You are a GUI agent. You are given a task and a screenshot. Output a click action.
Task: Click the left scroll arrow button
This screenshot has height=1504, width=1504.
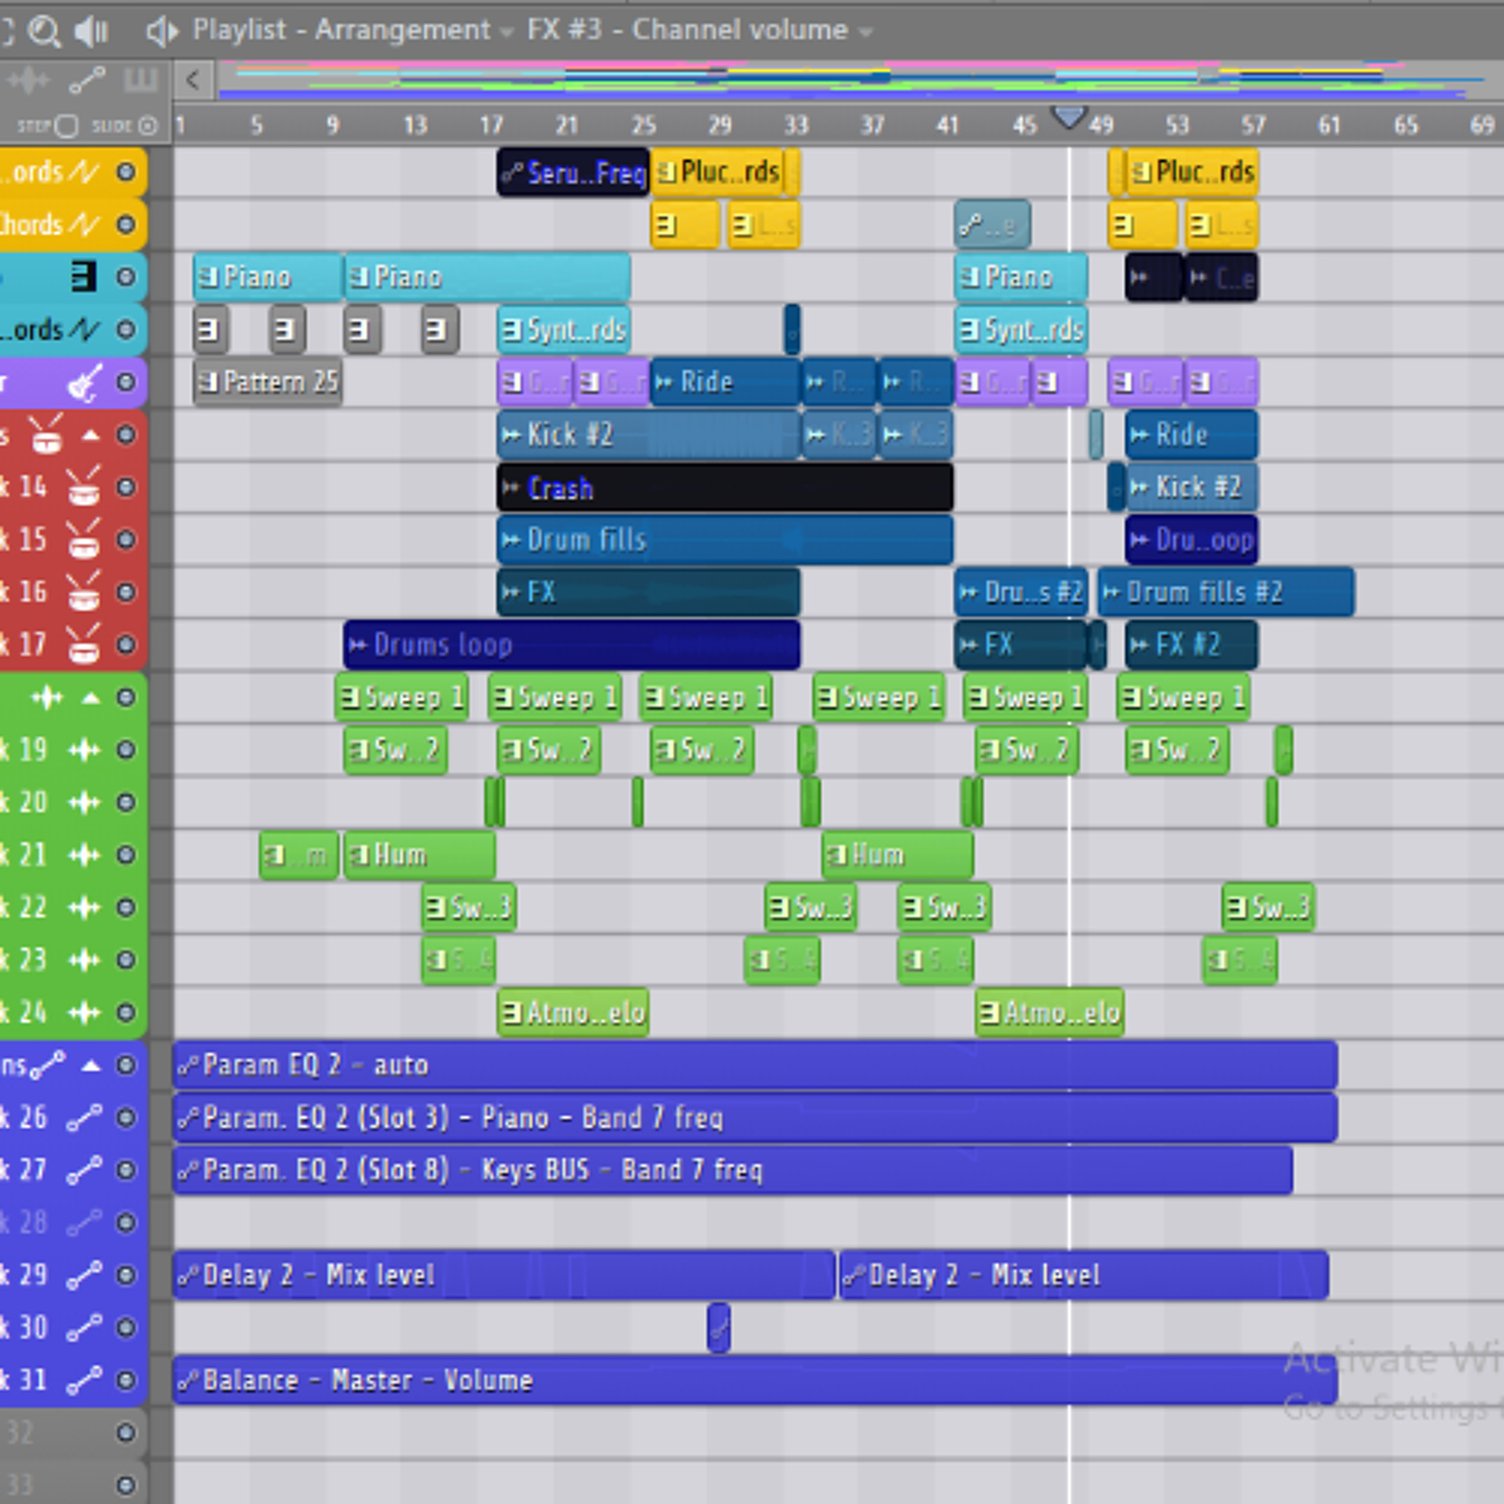point(193,79)
